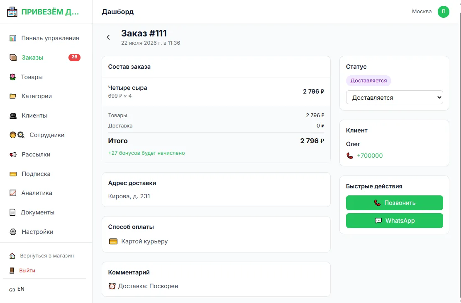Click the megaphone icon next to Рассылки
The height and width of the screenshot is (303, 461).
13,154
